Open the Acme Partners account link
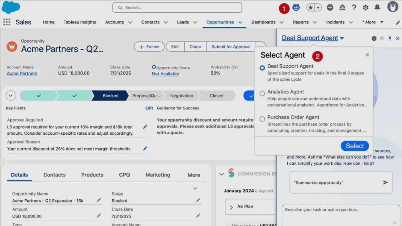The width and height of the screenshot is (402, 226). click(x=22, y=73)
